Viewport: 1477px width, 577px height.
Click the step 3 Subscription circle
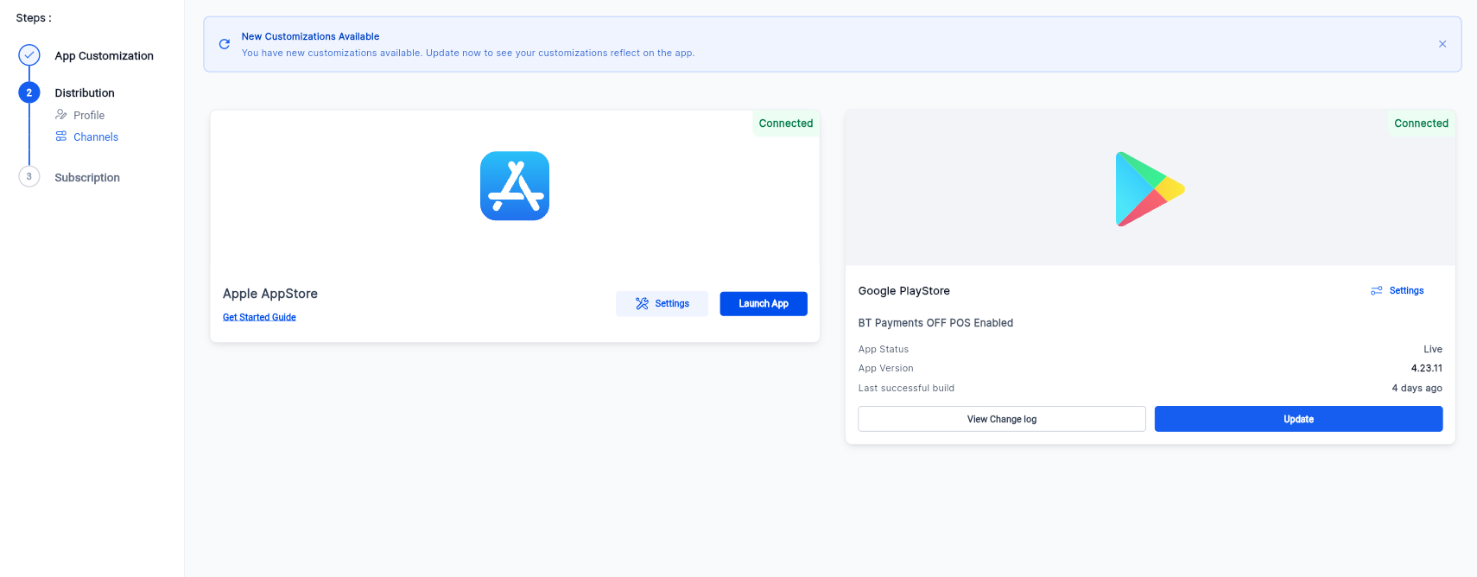(x=29, y=176)
